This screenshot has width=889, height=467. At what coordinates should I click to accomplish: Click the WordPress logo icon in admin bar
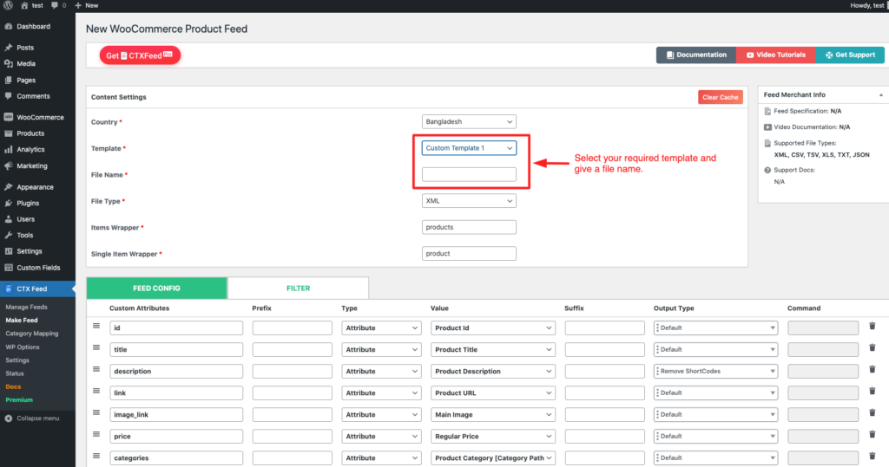click(8, 5)
